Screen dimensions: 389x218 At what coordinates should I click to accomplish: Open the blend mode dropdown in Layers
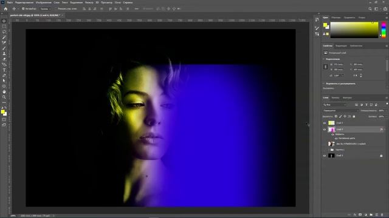point(340,110)
